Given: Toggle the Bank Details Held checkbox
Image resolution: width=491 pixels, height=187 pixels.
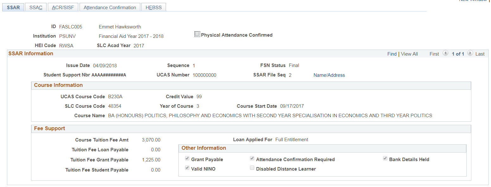Looking at the screenshot, I should [385, 158].
